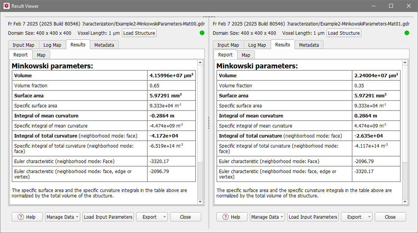
Task: Click the top horizontal splitter grip dots
Action: click(209, 17)
